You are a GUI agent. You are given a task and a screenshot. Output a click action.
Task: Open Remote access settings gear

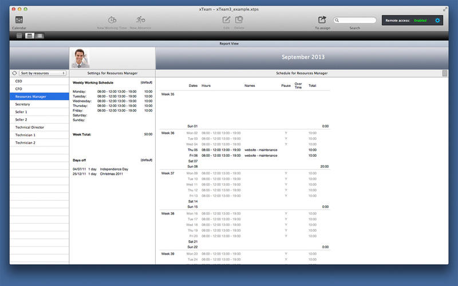pyautogui.click(x=437, y=21)
